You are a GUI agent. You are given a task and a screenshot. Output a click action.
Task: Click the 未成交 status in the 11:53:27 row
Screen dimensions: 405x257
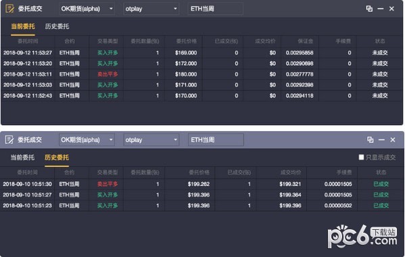click(x=380, y=53)
